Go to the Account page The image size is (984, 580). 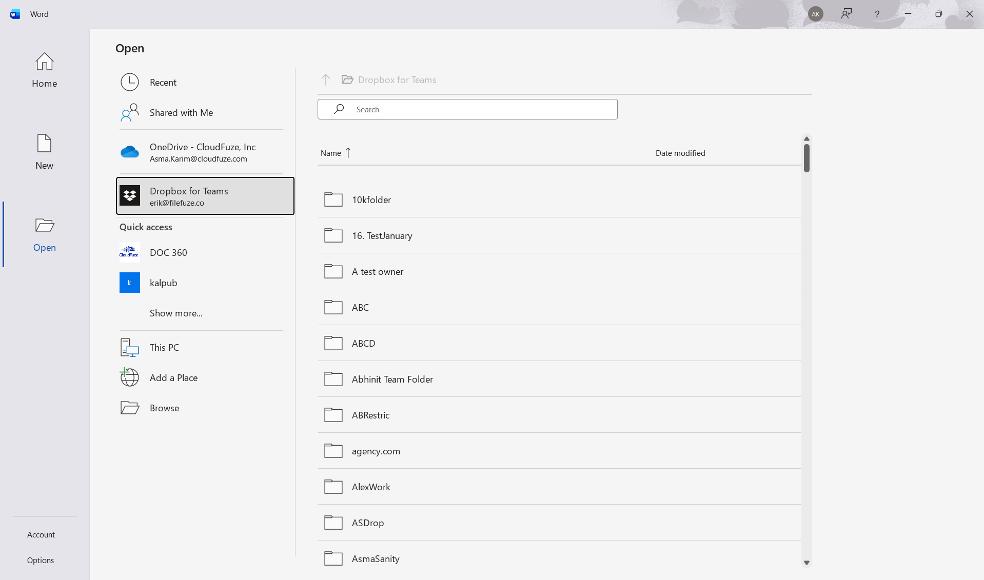(x=41, y=534)
